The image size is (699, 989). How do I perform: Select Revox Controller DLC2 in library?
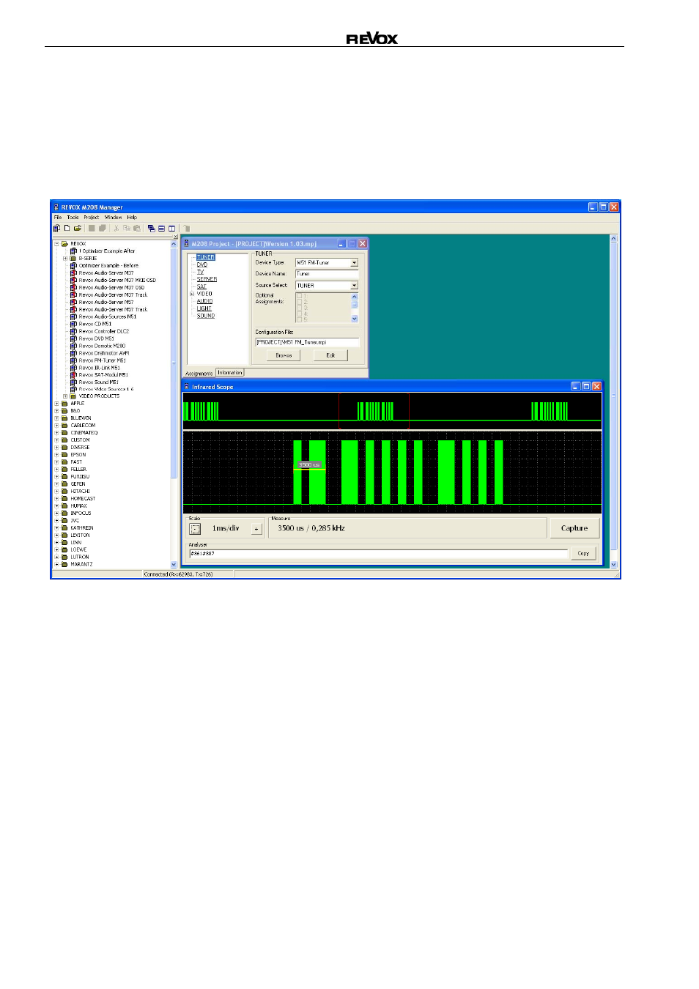(103, 331)
